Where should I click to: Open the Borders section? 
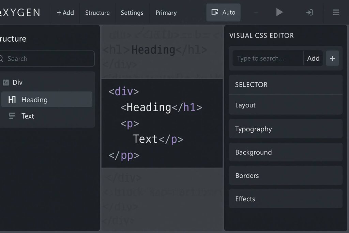[x=285, y=175]
